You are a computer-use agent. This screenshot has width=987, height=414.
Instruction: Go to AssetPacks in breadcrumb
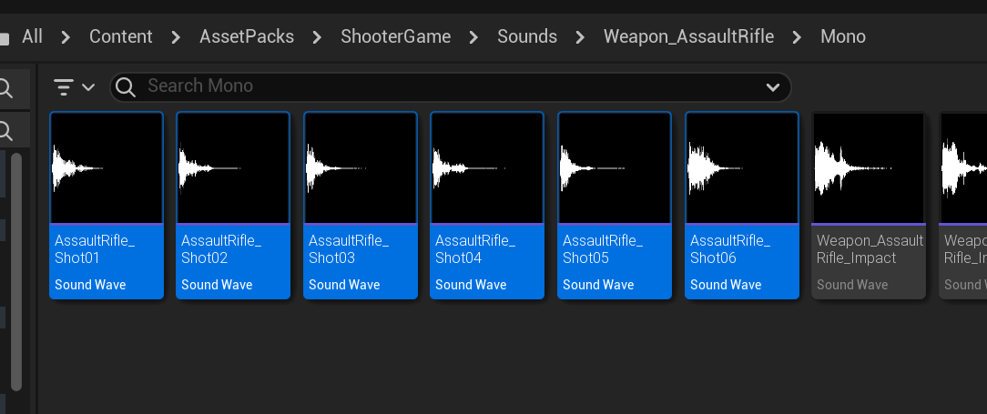coord(247,36)
